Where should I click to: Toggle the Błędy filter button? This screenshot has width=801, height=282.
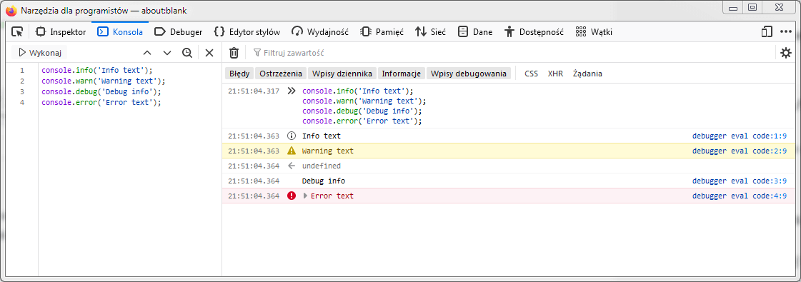point(239,74)
